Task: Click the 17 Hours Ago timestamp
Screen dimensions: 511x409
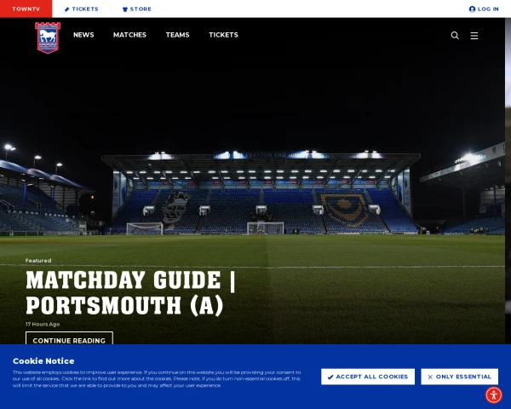Action: click(43, 324)
